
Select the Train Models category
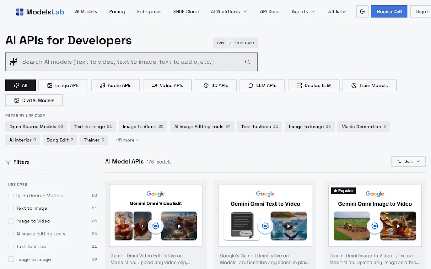point(370,85)
